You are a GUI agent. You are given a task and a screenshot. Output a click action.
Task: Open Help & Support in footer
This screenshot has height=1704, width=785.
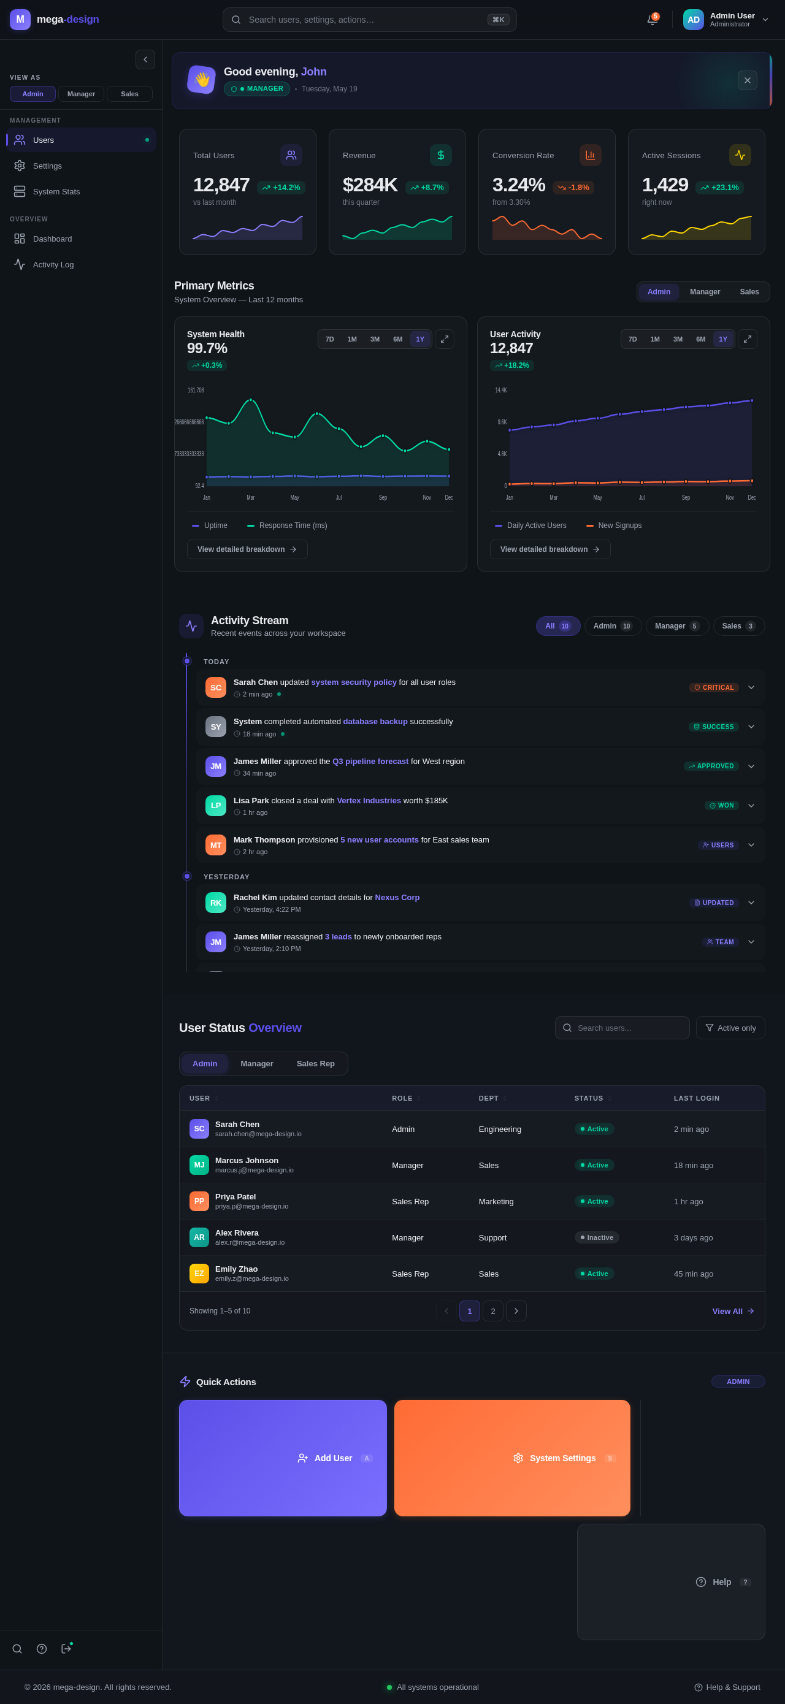coord(727,1687)
